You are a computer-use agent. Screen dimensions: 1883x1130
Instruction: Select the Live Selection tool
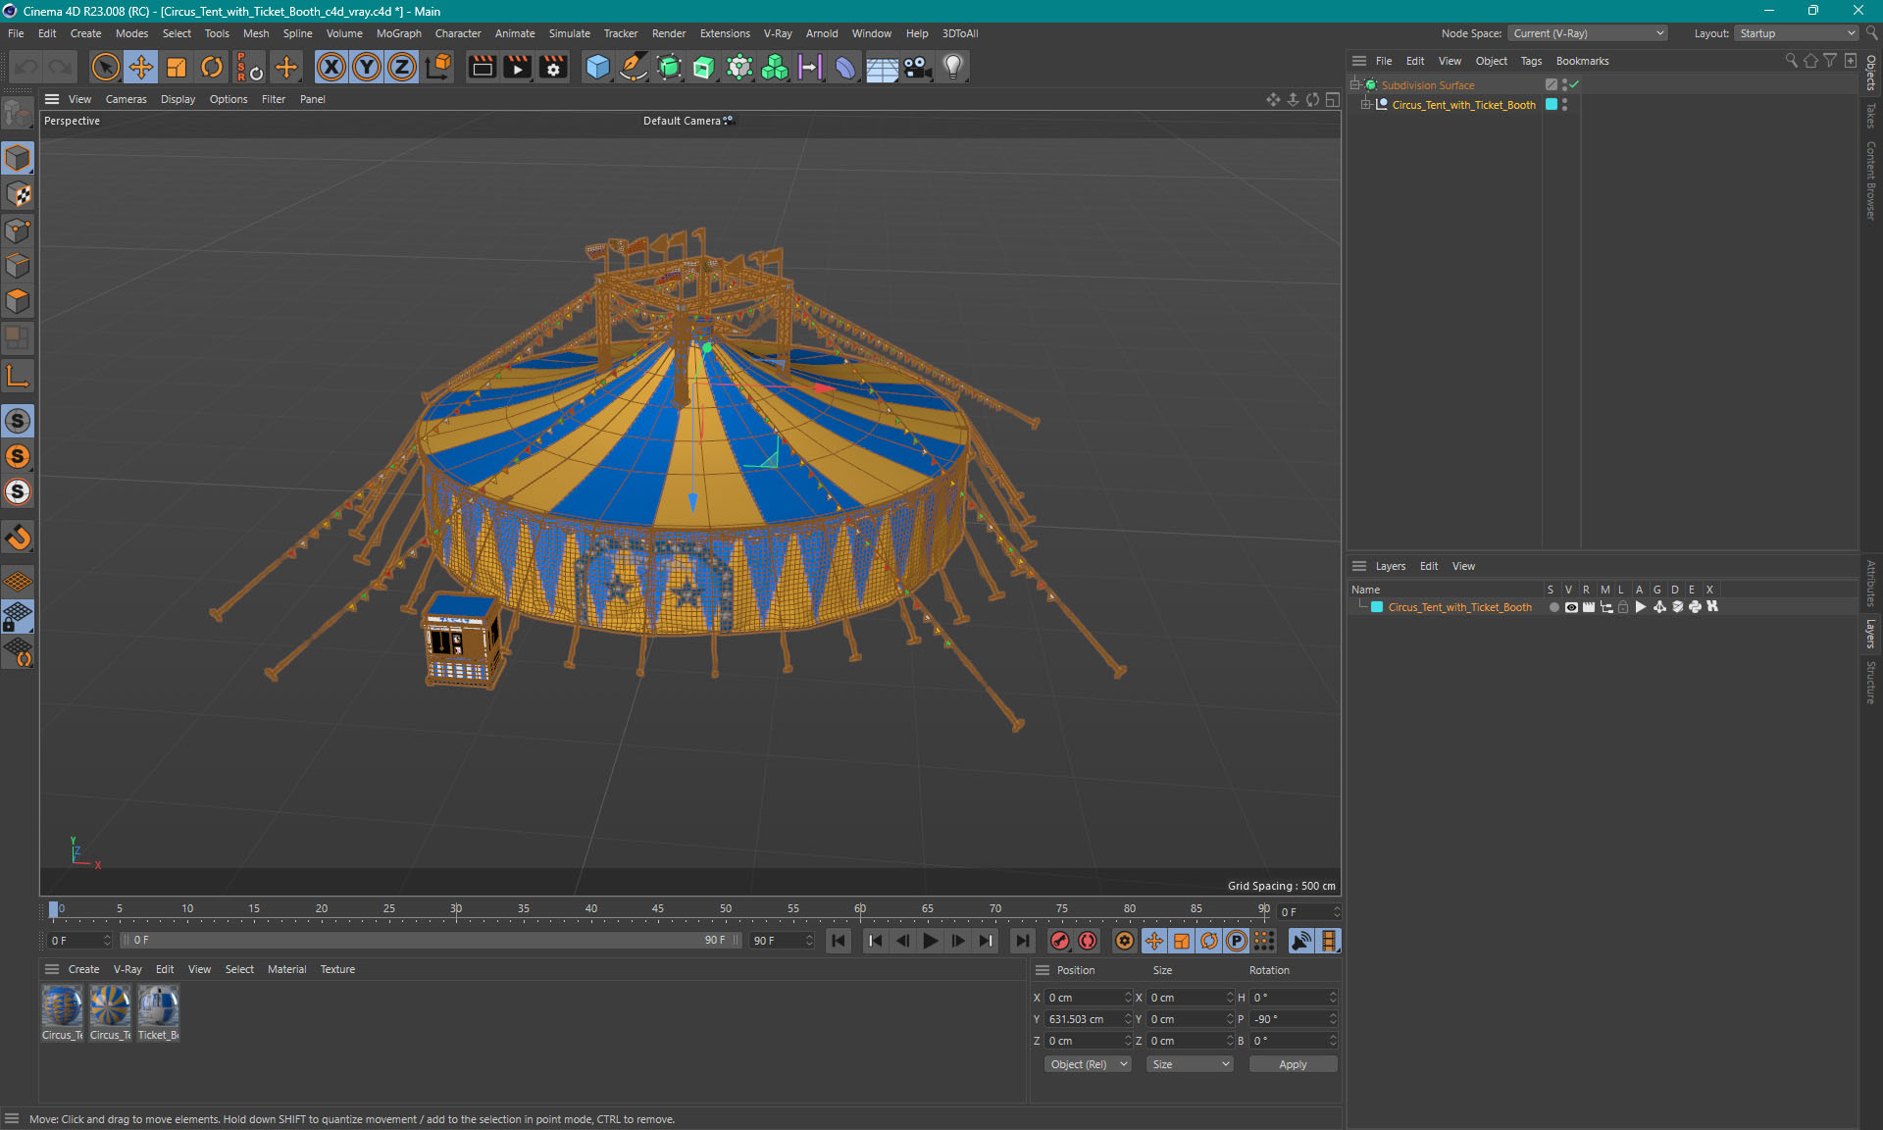click(105, 67)
